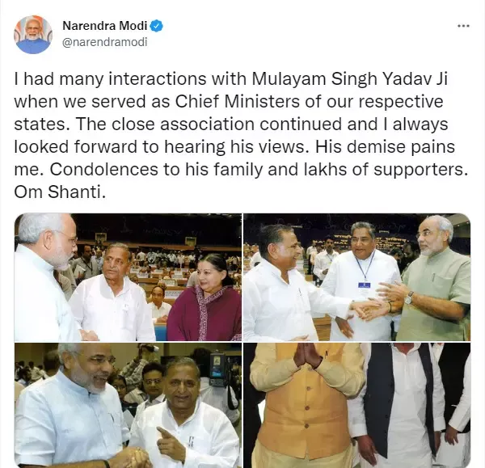Click the blue lanyard ID badge in photo

coord(364,285)
